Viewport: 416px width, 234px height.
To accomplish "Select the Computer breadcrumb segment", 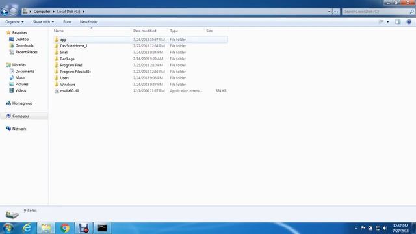I will click(42, 12).
